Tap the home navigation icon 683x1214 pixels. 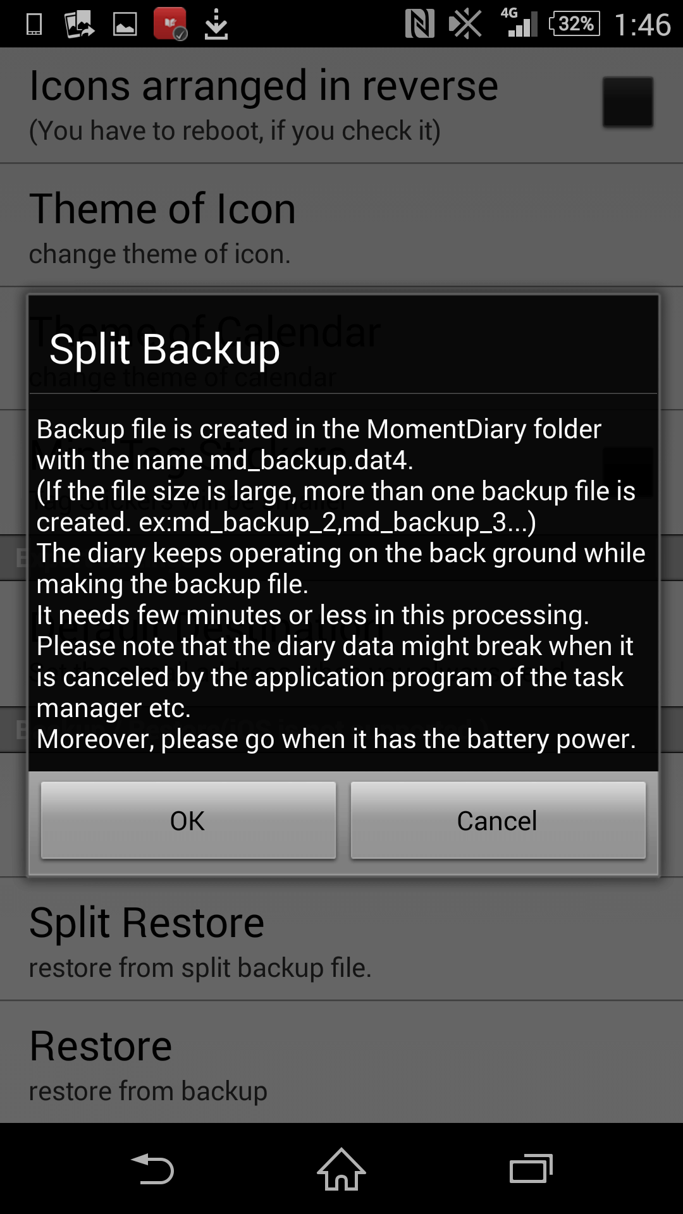(341, 1169)
